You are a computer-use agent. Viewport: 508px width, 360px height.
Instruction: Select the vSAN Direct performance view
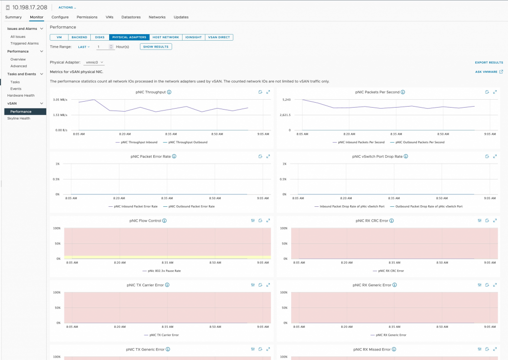(x=219, y=37)
